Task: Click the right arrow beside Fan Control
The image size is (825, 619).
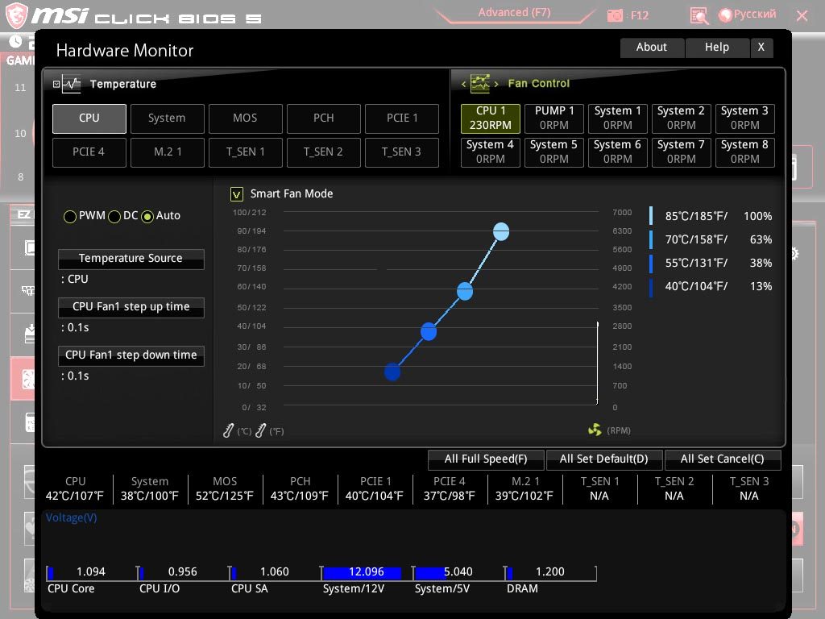Action: (496, 84)
